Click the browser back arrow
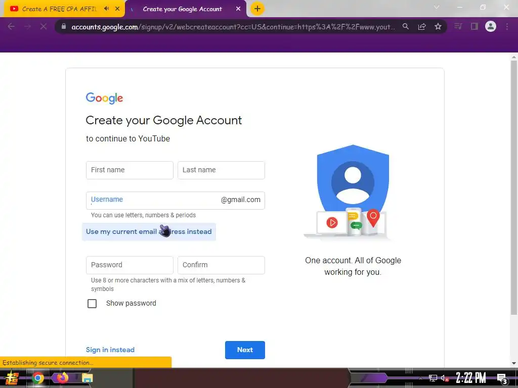 pyautogui.click(x=11, y=26)
